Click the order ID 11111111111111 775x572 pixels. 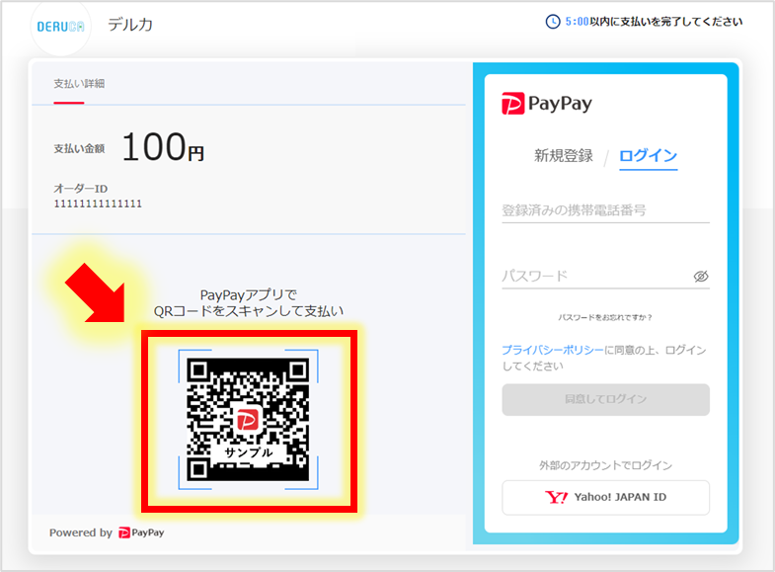[98, 204]
